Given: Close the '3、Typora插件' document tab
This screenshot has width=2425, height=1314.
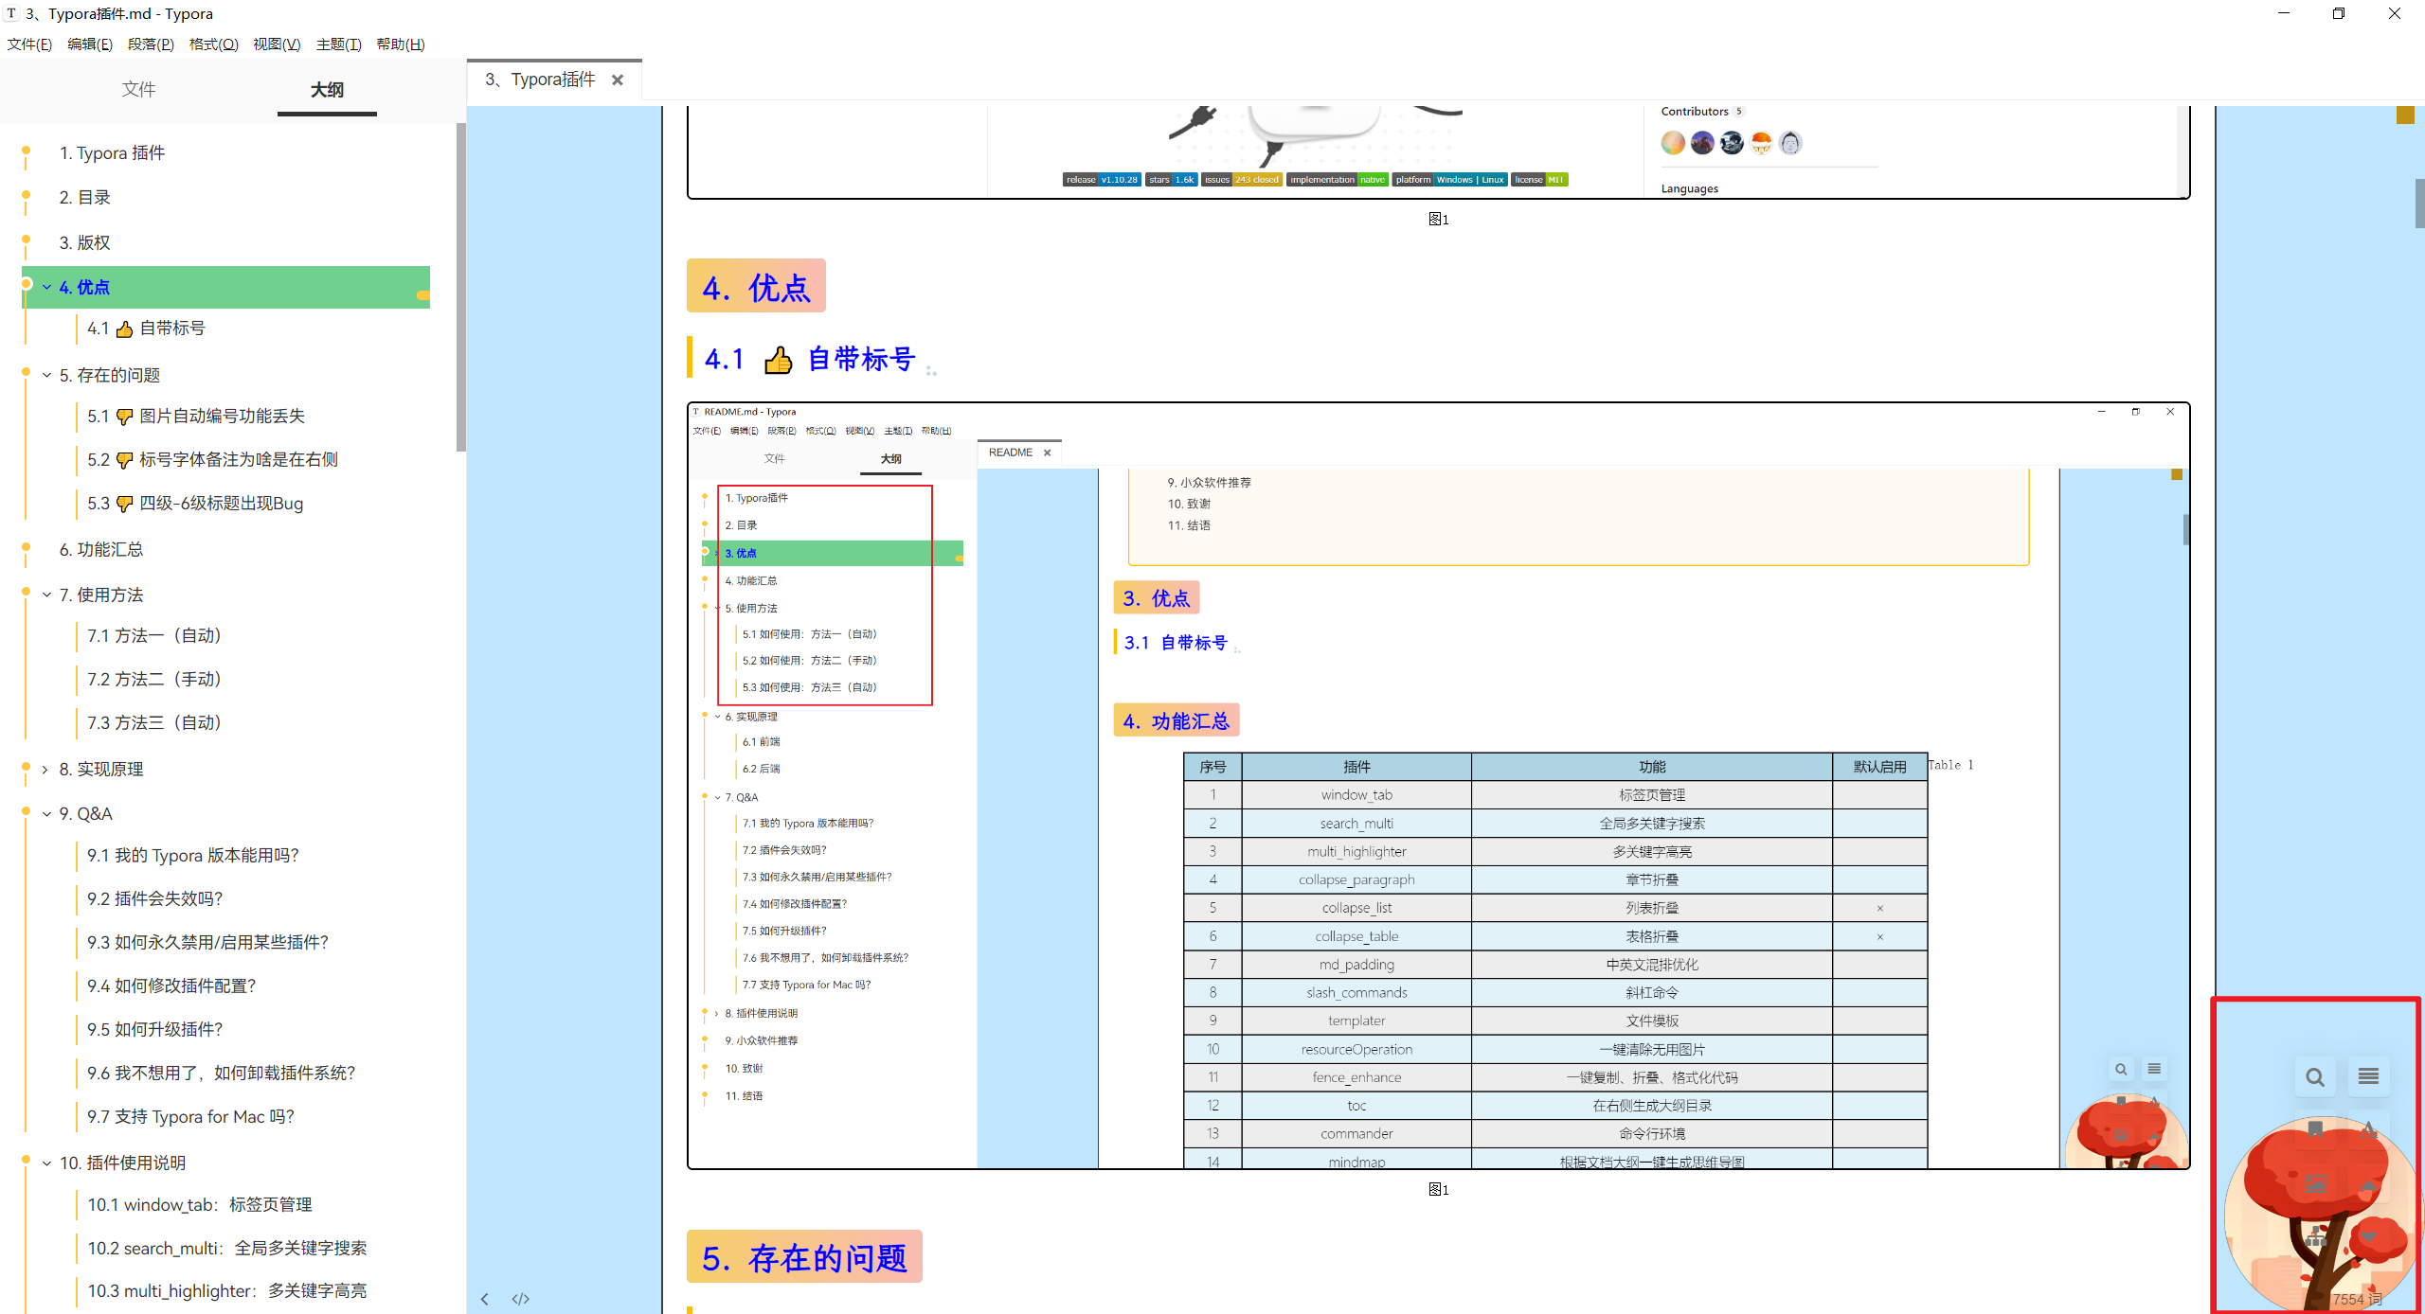Looking at the screenshot, I should pyautogui.click(x=618, y=80).
